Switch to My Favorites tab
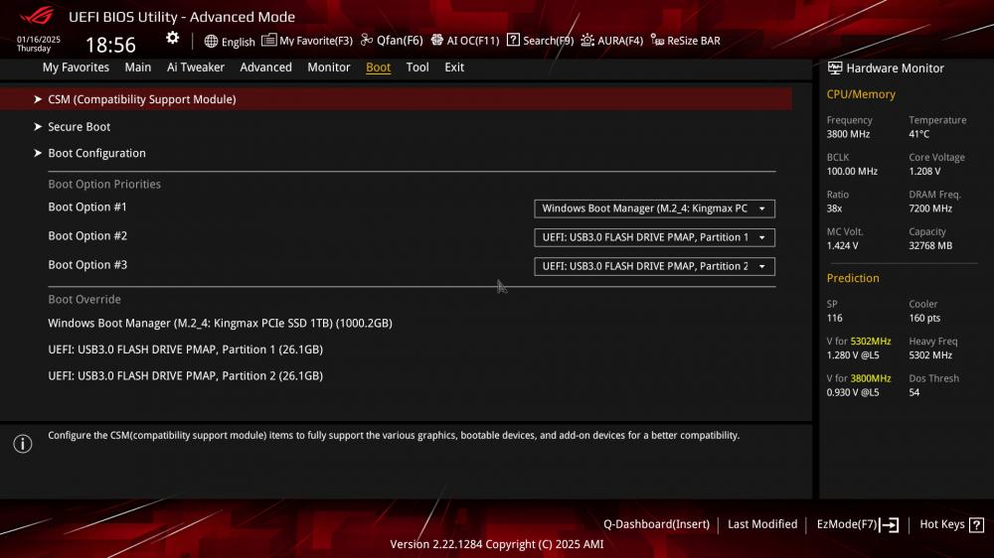Viewport: 994px width, 558px height. point(76,68)
